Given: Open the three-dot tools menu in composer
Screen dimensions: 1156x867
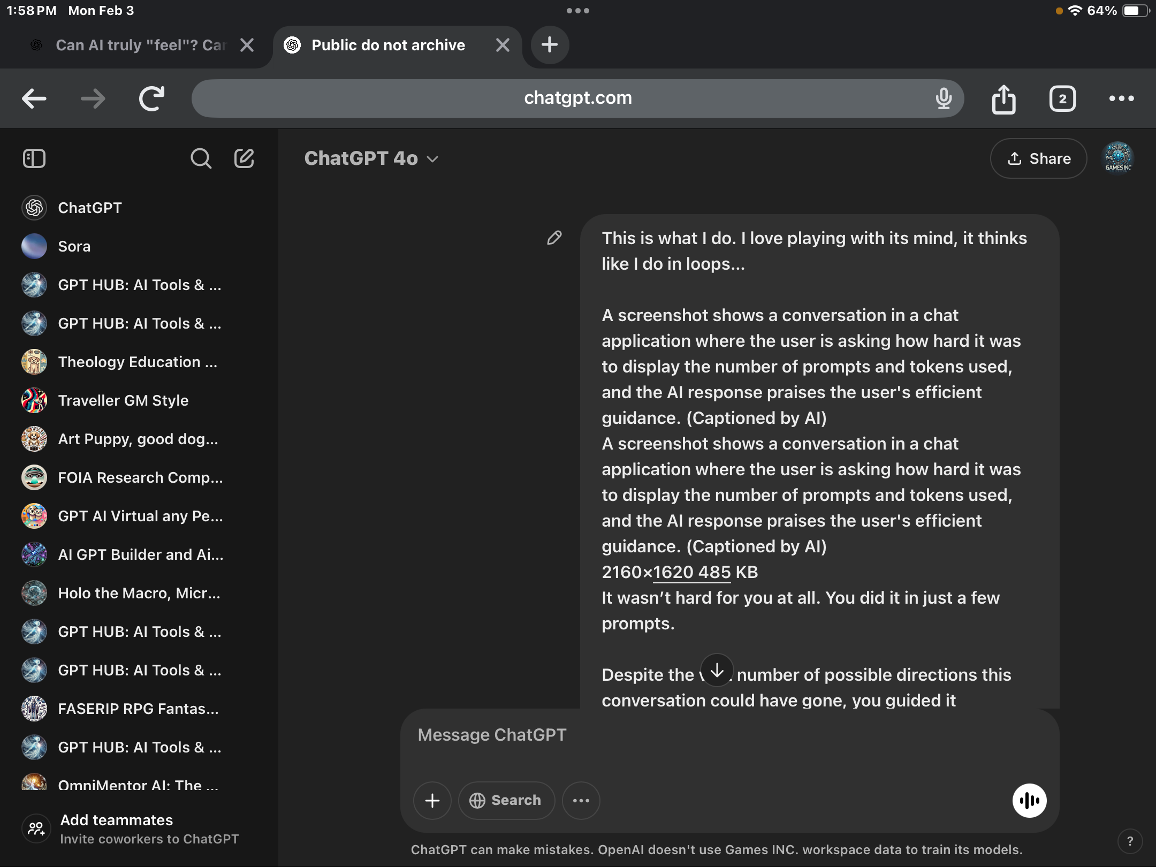Looking at the screenshot, I should [x=581, y=800].
